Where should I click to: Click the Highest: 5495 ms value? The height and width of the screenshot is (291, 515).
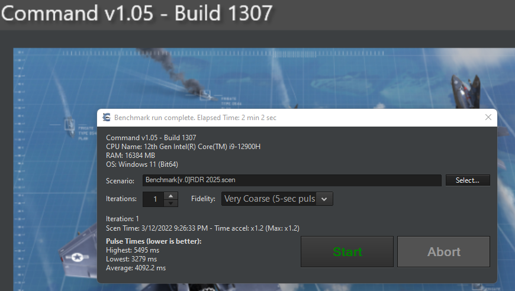point(133,250)
